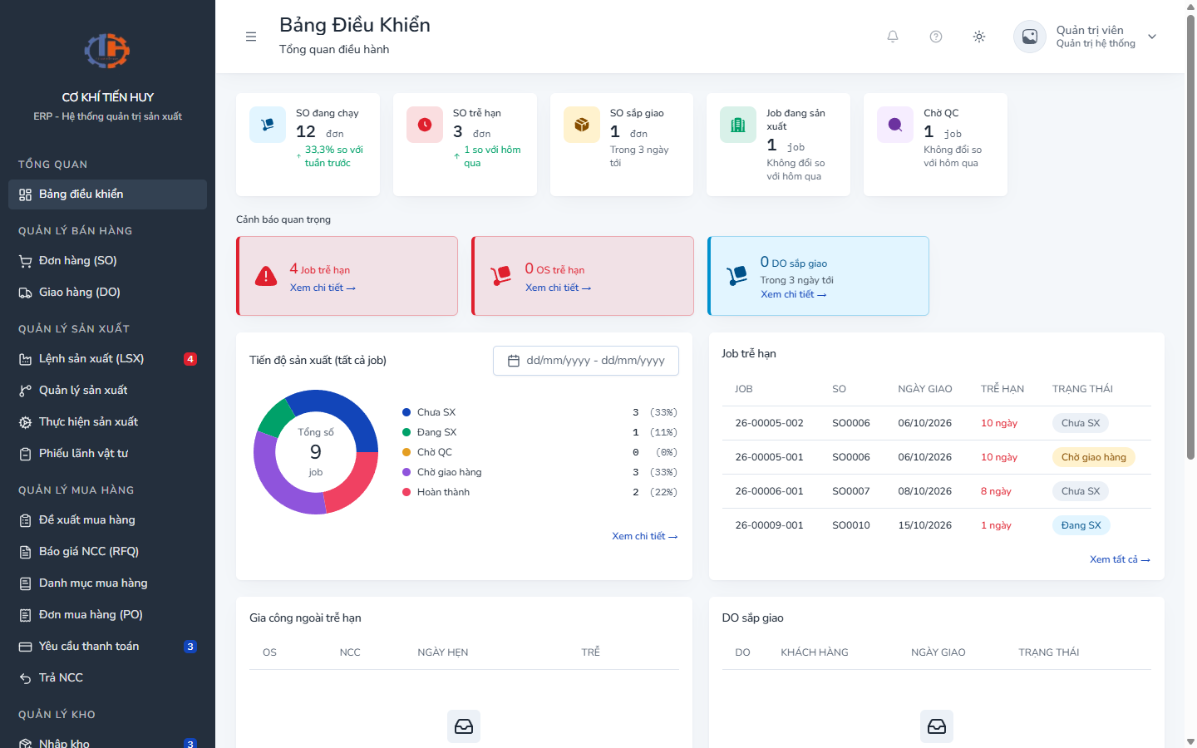Click the Danh mục mua hàng icon

[26, 583]
